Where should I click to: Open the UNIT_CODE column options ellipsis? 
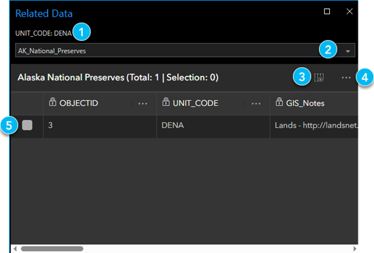tap(256, 103)
